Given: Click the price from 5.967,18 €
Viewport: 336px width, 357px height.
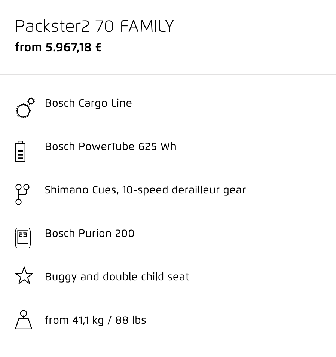Looking at the screenshot, I should click(58, 48).
